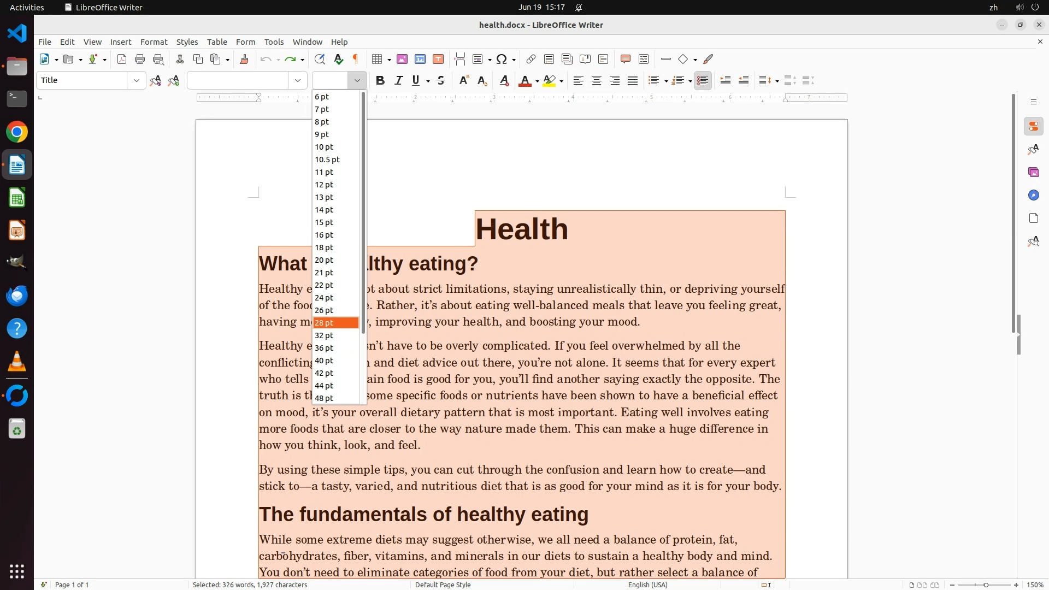
Task: Open the Format menu
Action: click(154, 42)
